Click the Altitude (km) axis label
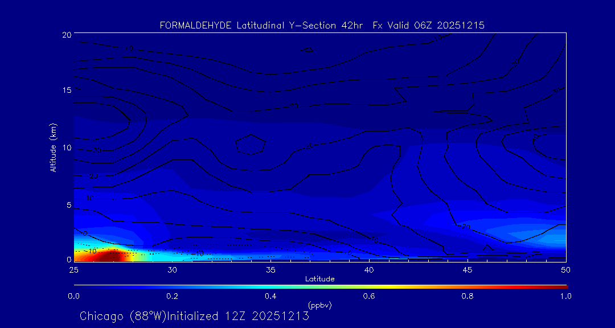 [53, 147]
